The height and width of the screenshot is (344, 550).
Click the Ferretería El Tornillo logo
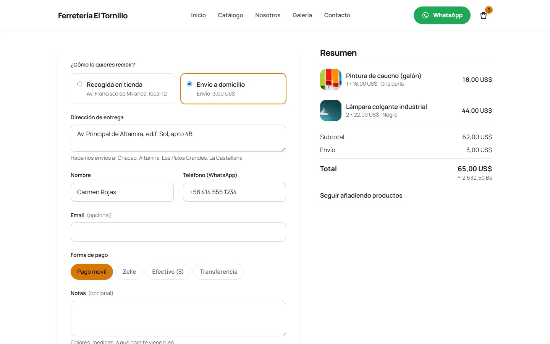point(93,15)
